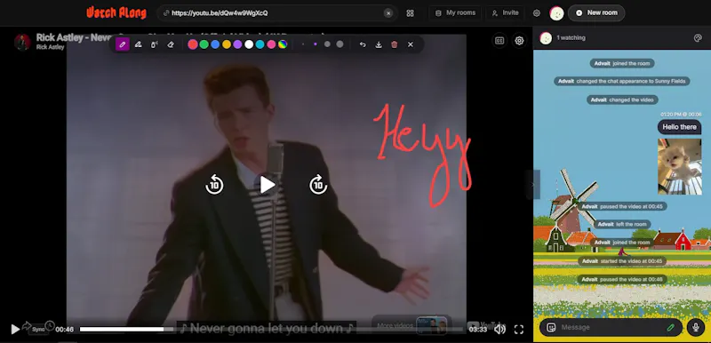Click the Watch Along logo
Image resolution: width=711 pixels, height=343 pixels.
(116, 12)
